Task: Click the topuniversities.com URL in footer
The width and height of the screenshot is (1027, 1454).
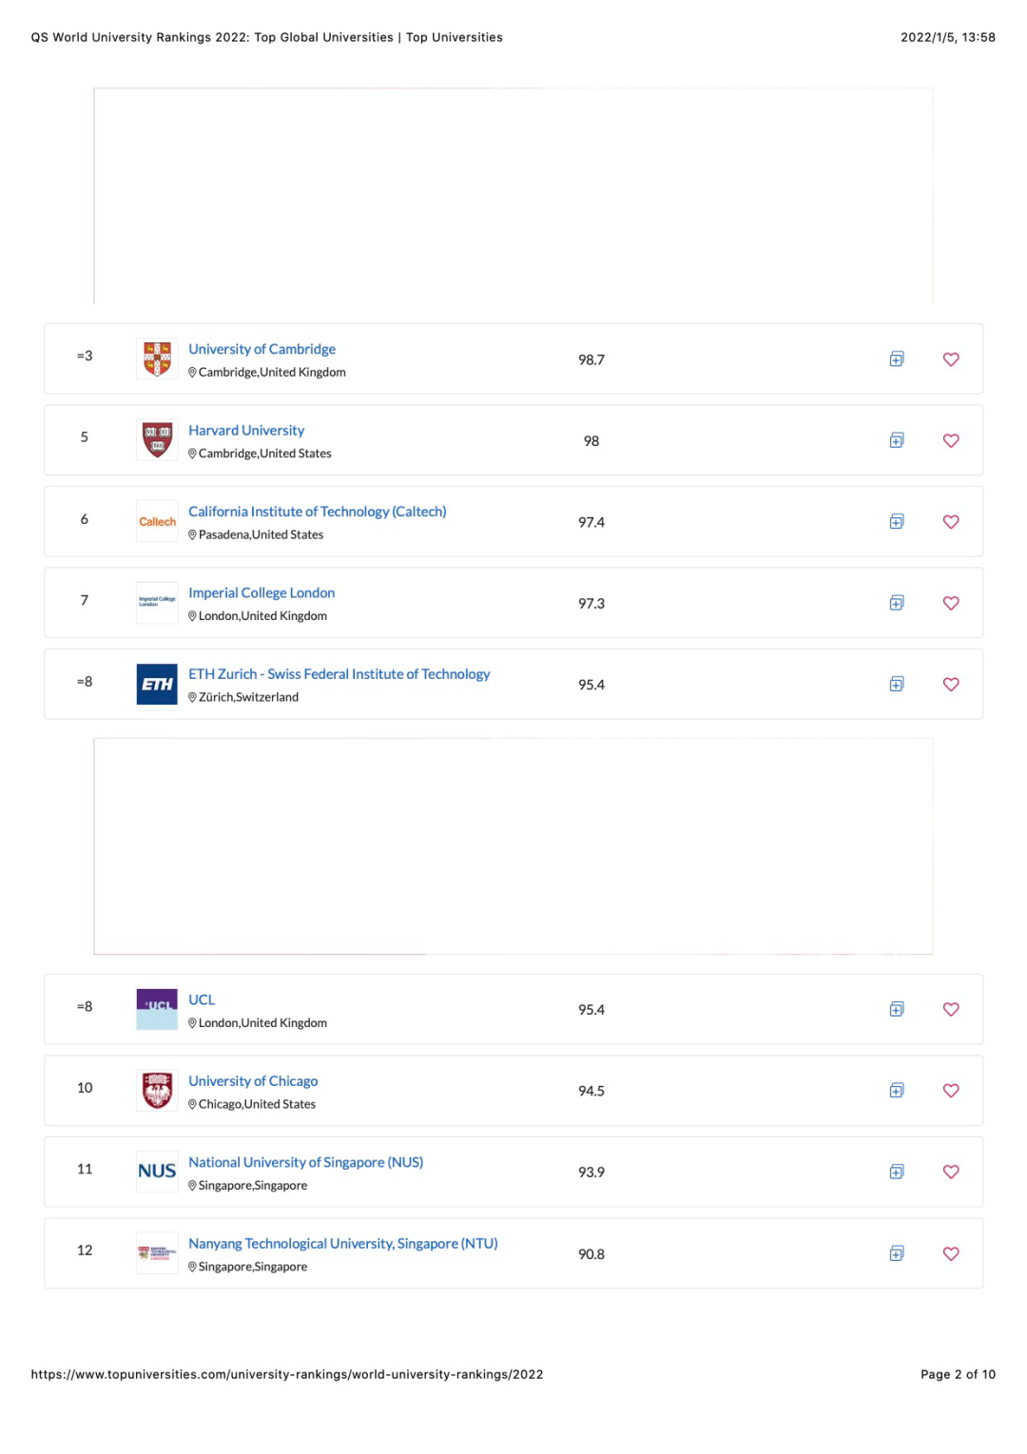Action: pos(287,1374)
